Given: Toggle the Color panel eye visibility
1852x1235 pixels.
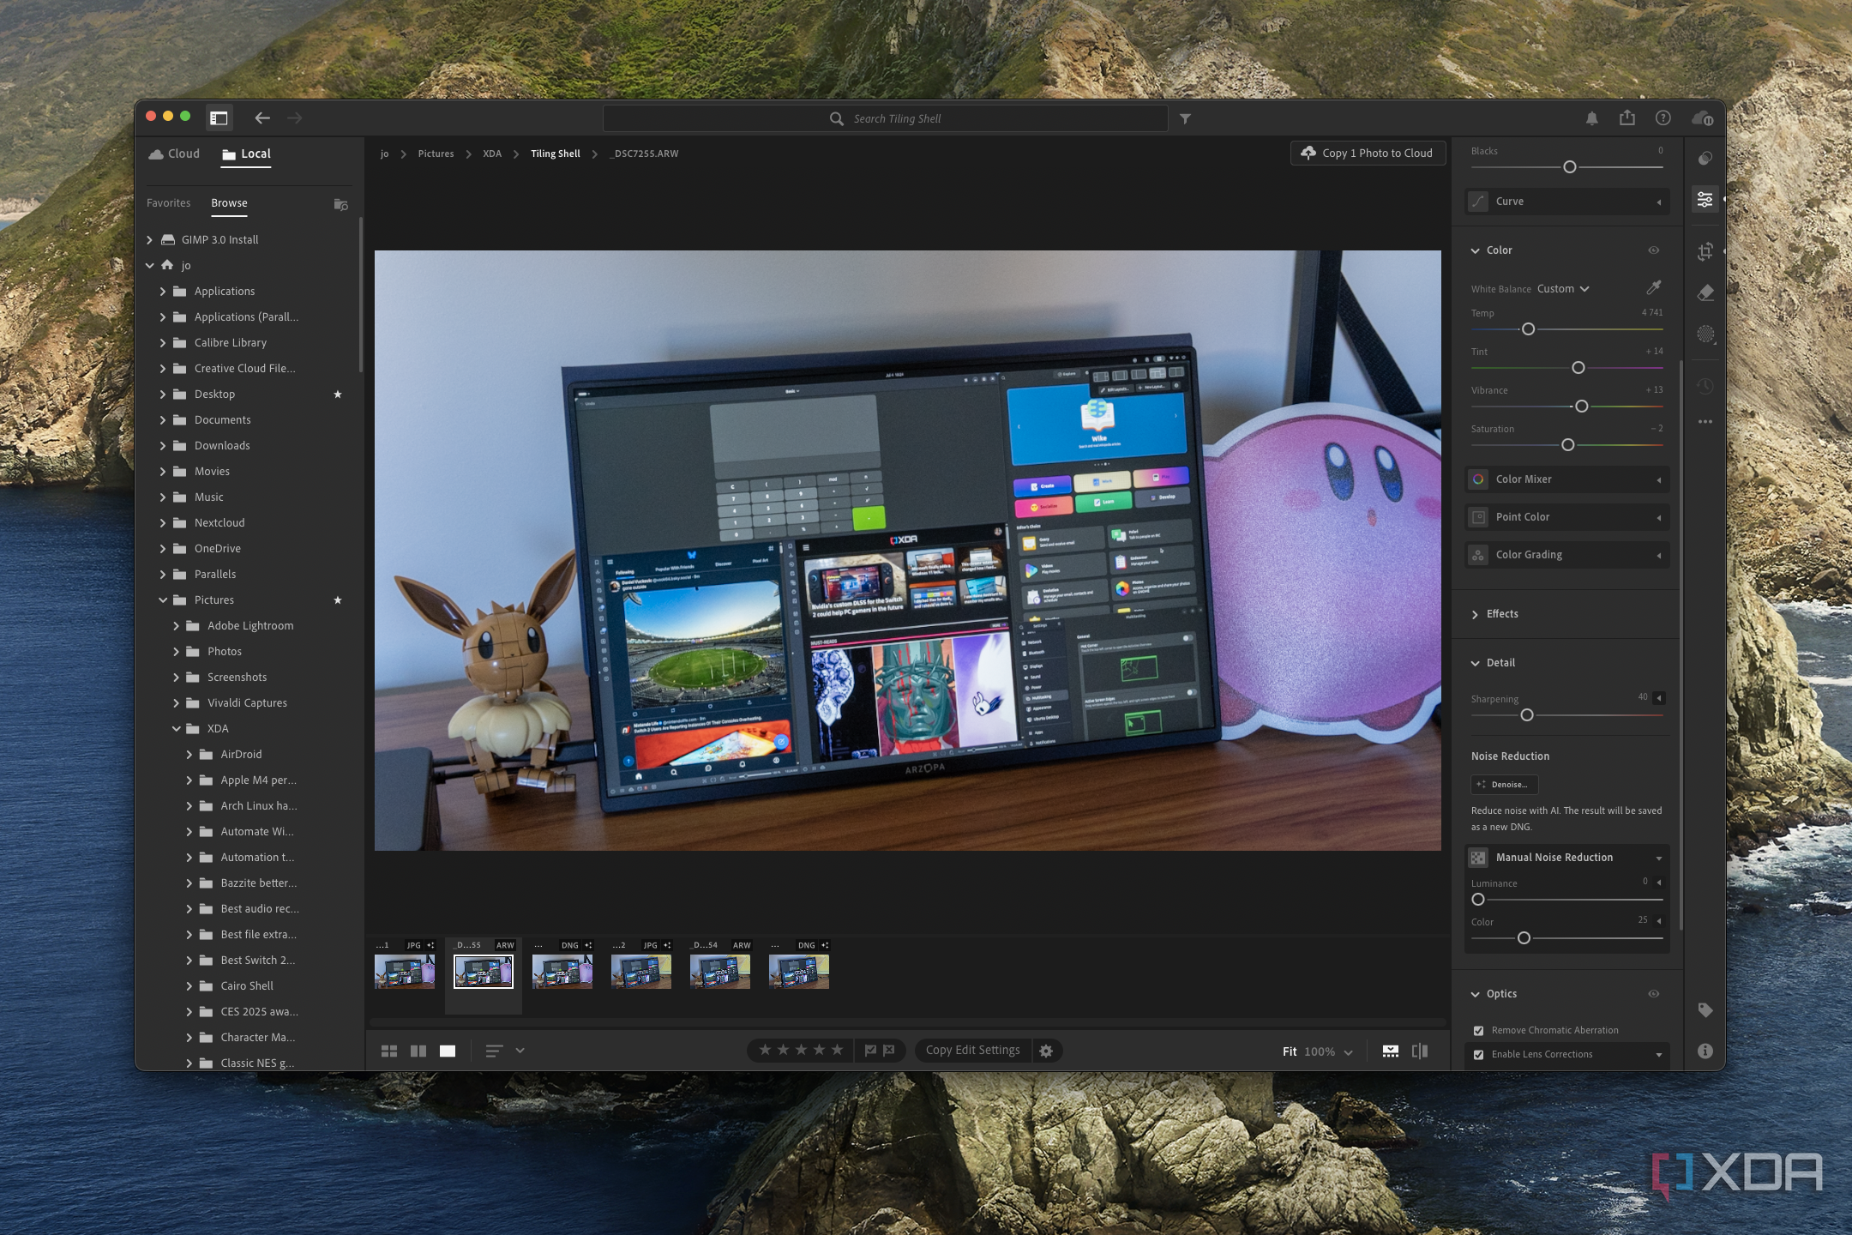Looking at the screenshot, I should coord(1653,250).
